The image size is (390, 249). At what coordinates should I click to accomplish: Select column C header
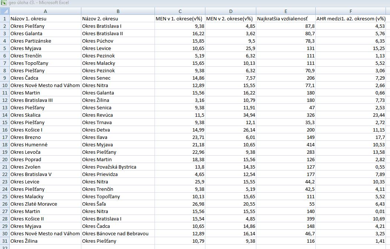[180, 11]
